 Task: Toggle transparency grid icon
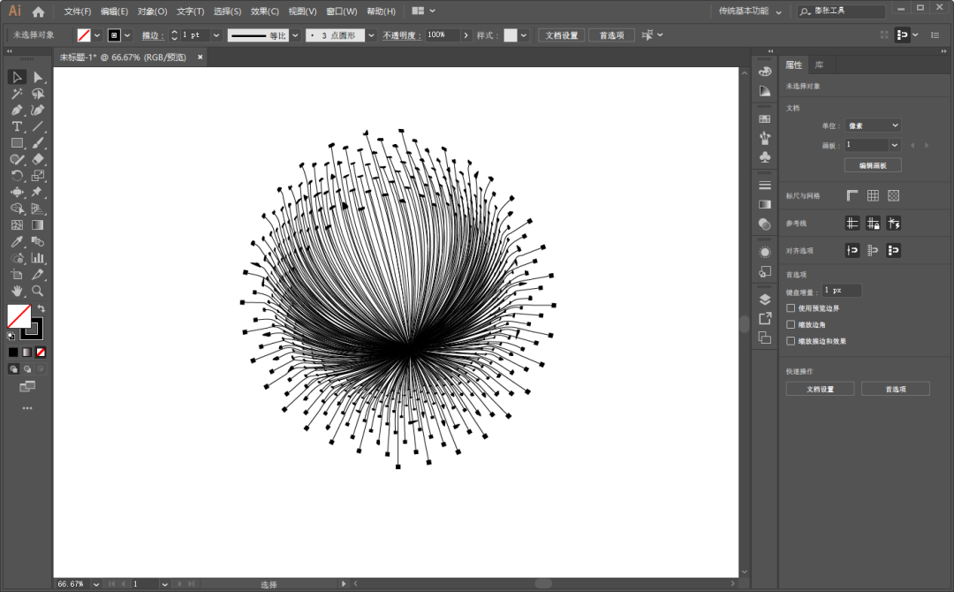click(893, 195)
